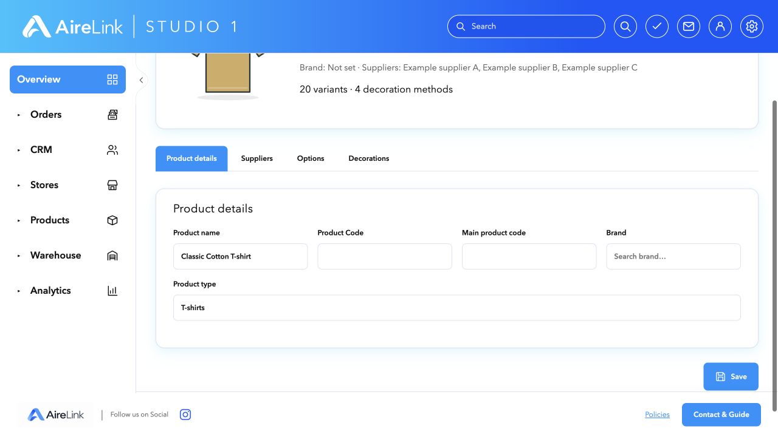Click the Analytics bar chart icon
The width and height of the screenshot is (778, 437).
[x=112, y=291]
